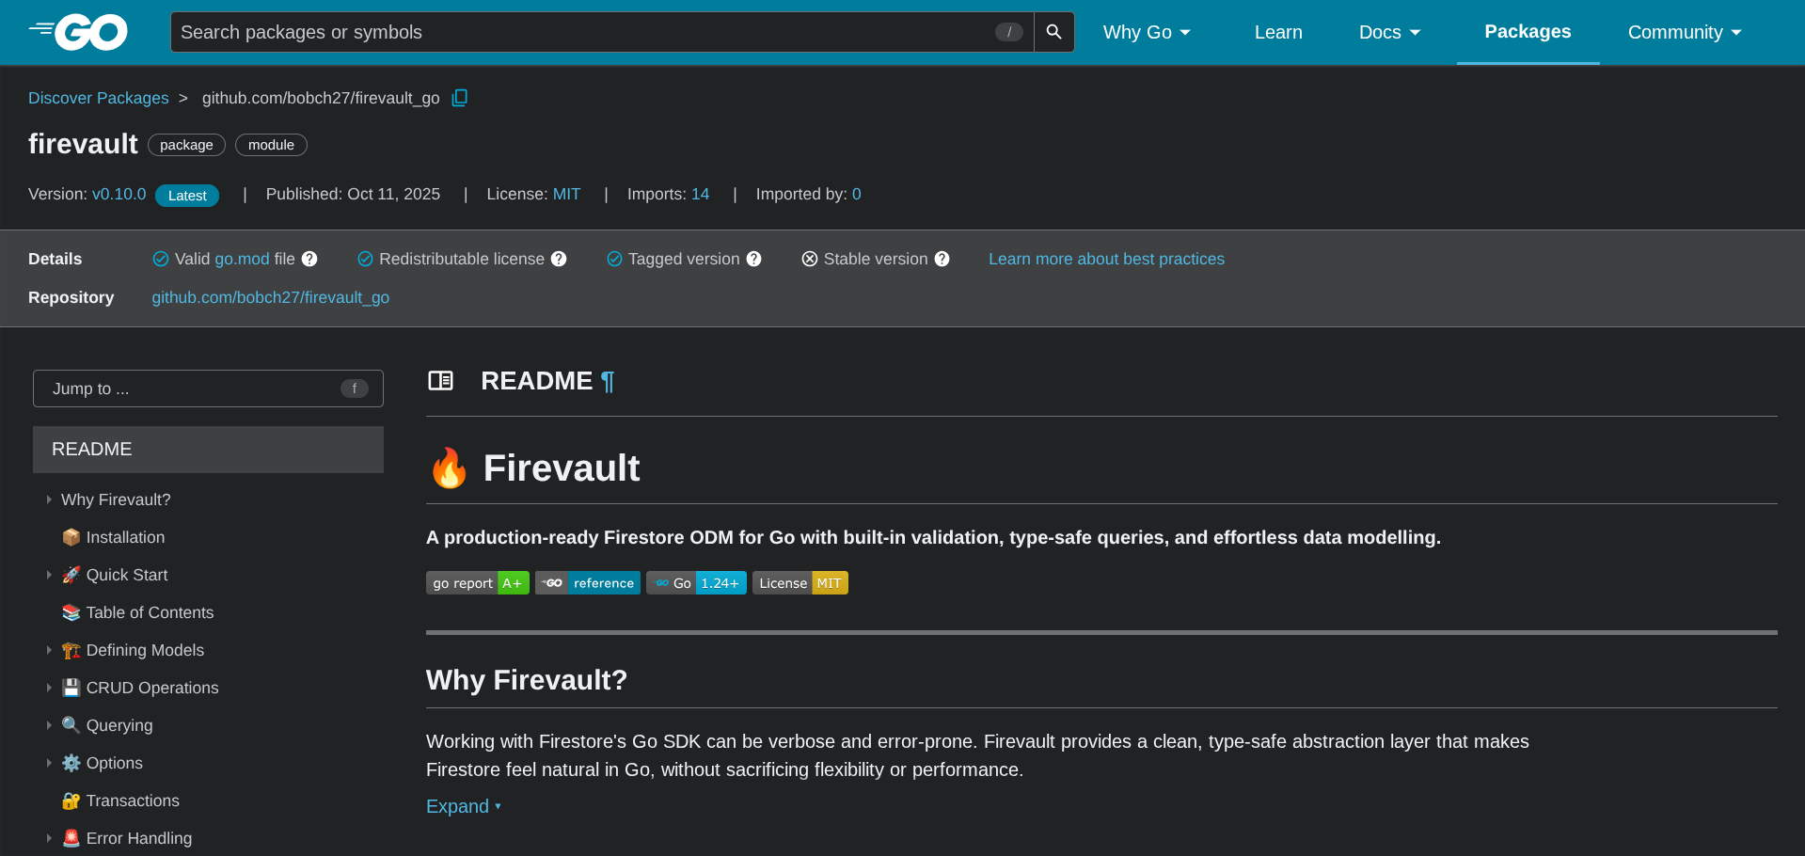
Task: Copy module path with the copy icon
Action: pyautogui.click(x=459, y=97)
